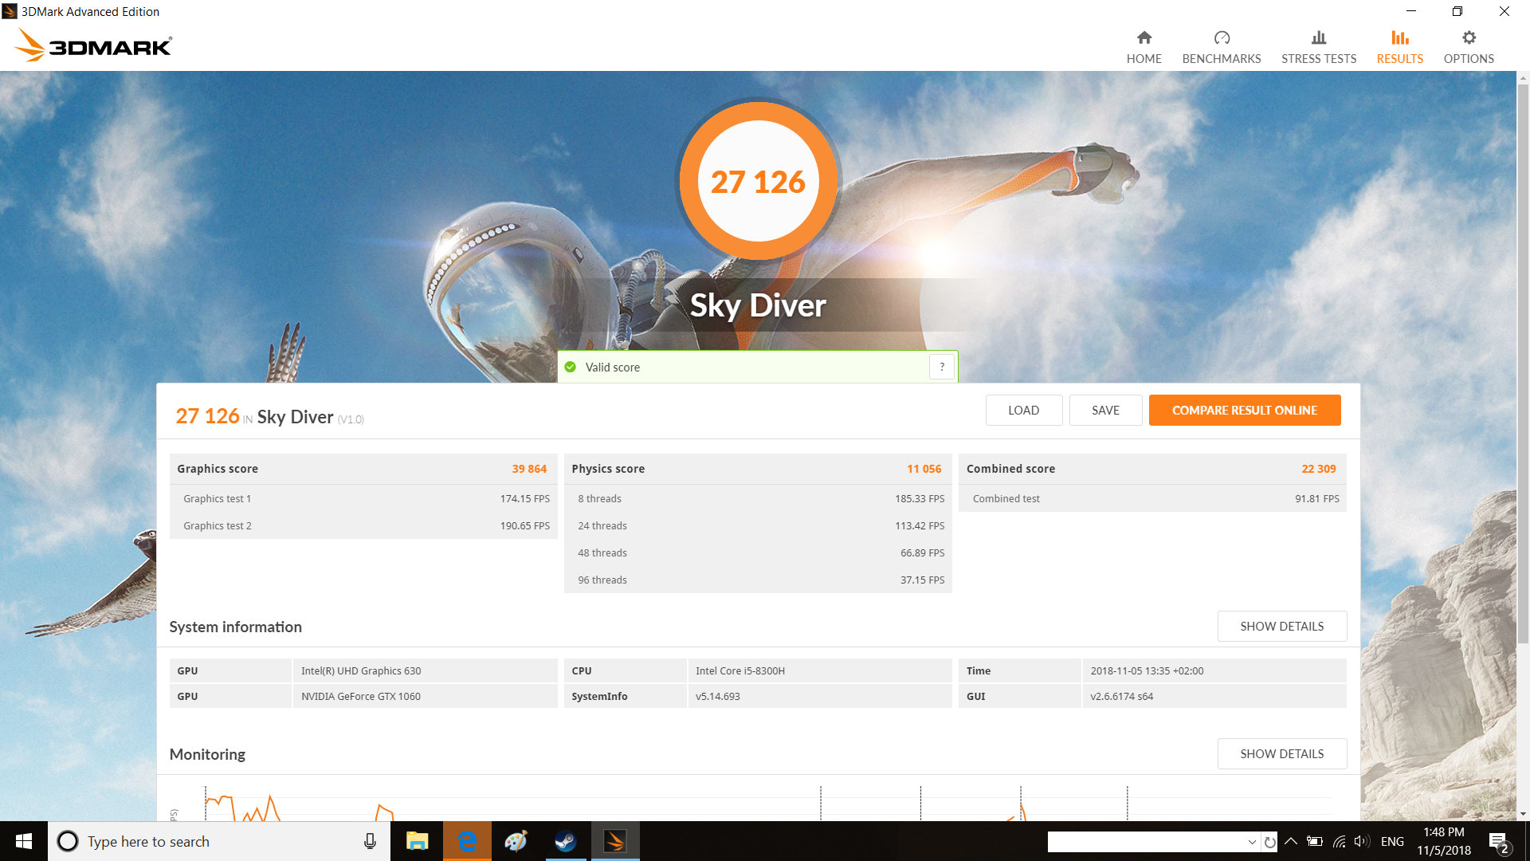Open the HOME tab
This screenshot has height=861, width=1530.
(x=1144, y=47)
